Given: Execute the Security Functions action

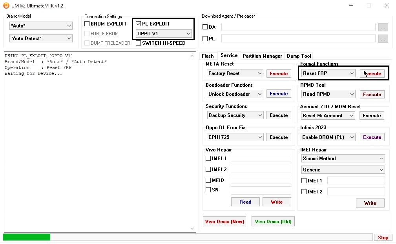Looking at the screenshot, I should click(x=279, y=115).
